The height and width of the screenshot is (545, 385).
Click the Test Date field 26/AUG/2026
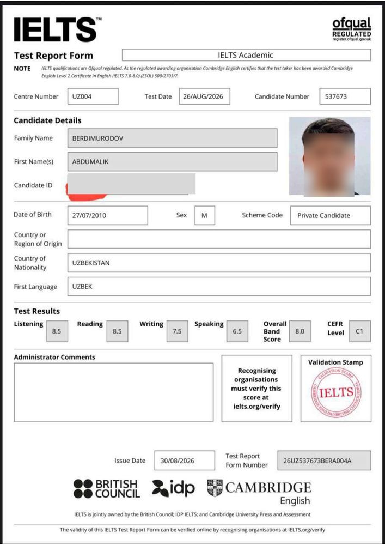pyautogui.click(x=204, y=96)
